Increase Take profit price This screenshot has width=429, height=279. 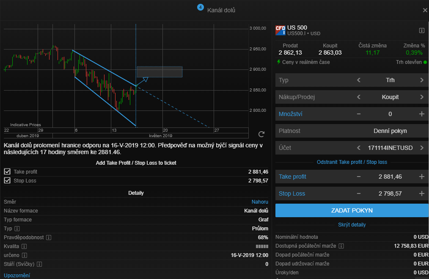pos(422,177)
